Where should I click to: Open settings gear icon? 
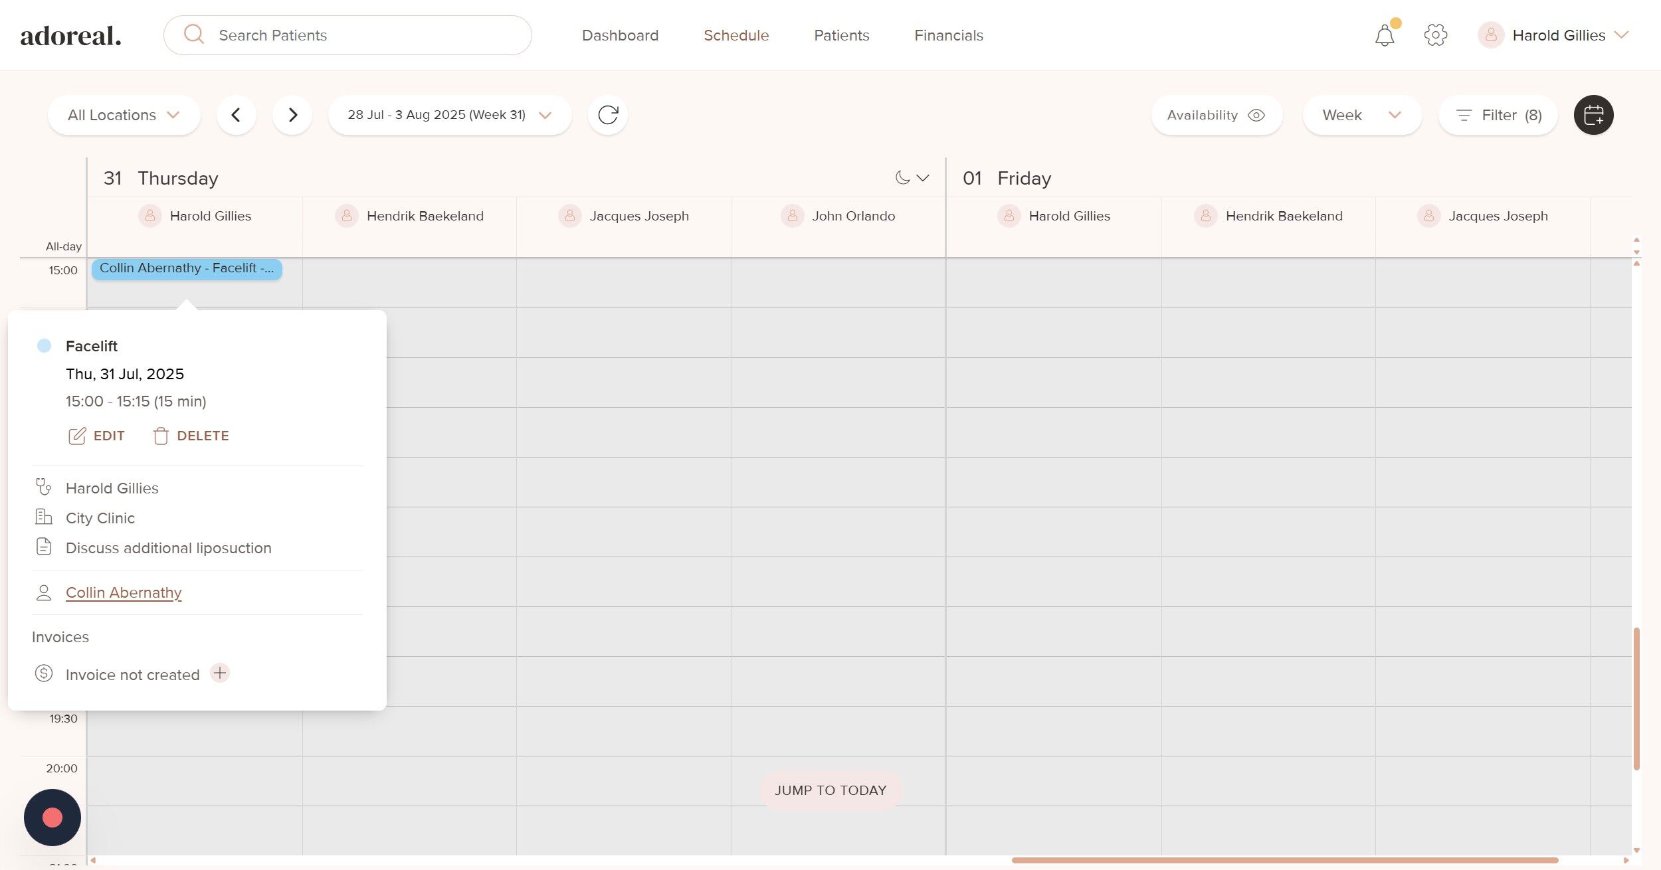(x=1435, y=35)
